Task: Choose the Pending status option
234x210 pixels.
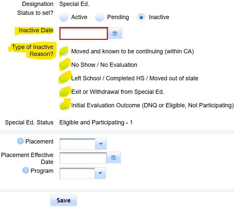Action: tap(100, 17)
